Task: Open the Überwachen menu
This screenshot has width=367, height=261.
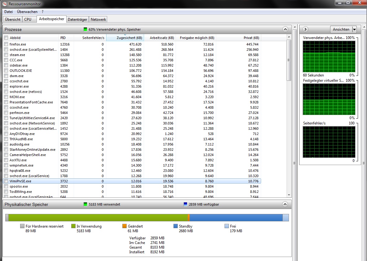Action: pos(27,11)
